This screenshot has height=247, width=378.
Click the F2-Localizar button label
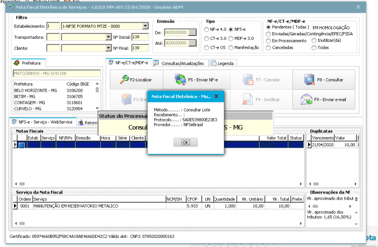click(x=141, y=80)
